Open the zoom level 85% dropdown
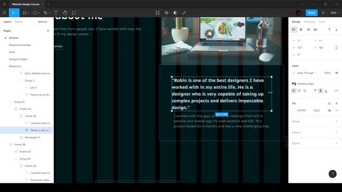The width and height of the screenshot is (342, 192). click(335, 13)
